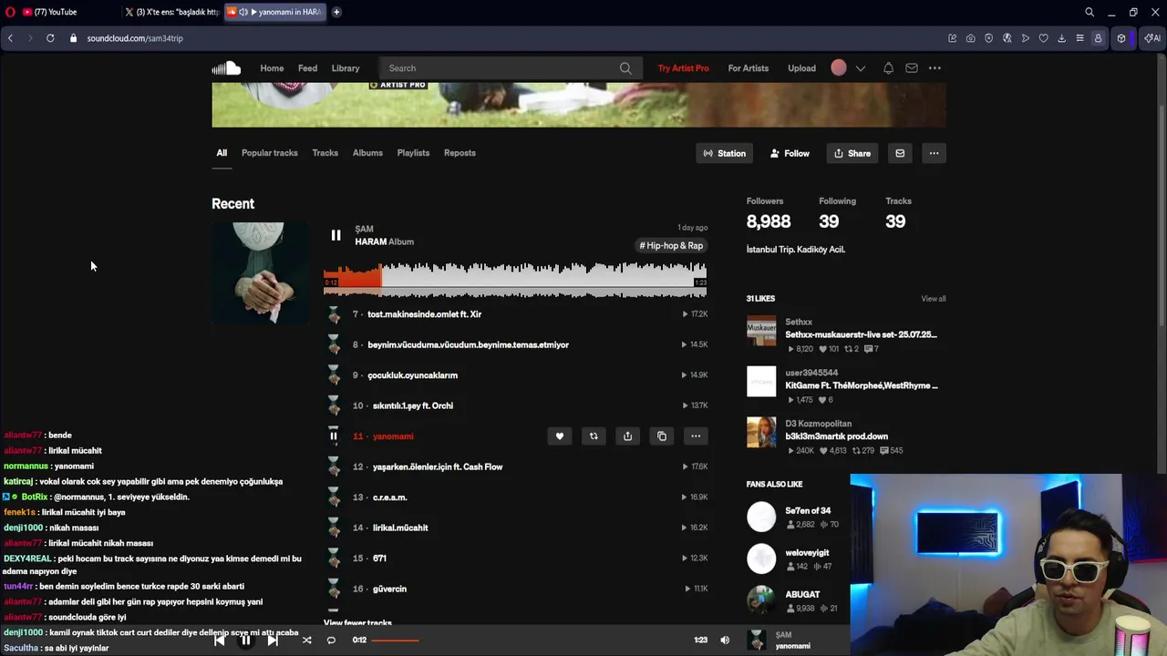Screen dimensions: 1167x656
Task: Search tabs with browser magnifier icon
Action: pyautogui.click(x=1090, y=12)
